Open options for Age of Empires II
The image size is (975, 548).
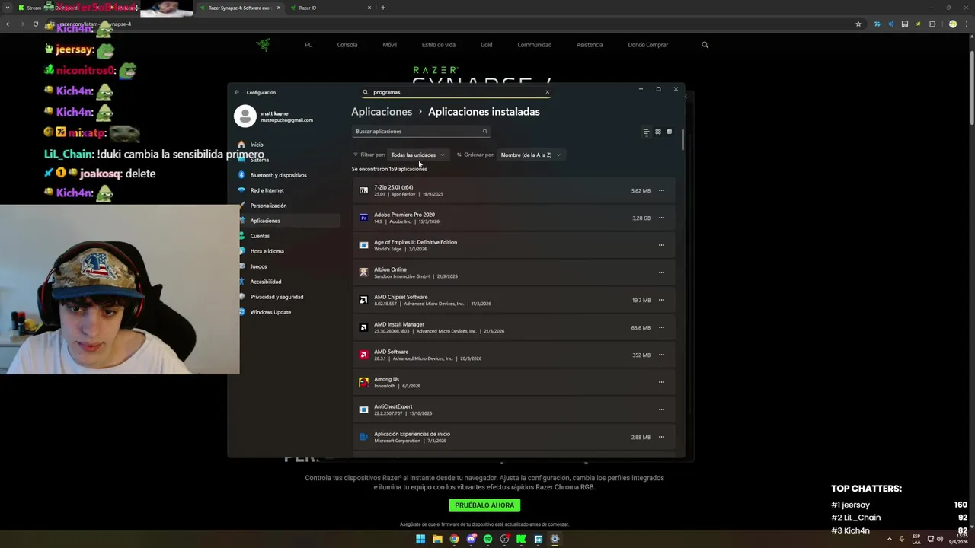tap(661, 245)
